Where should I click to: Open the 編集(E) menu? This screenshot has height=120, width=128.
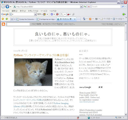click(x=14, y=11)
